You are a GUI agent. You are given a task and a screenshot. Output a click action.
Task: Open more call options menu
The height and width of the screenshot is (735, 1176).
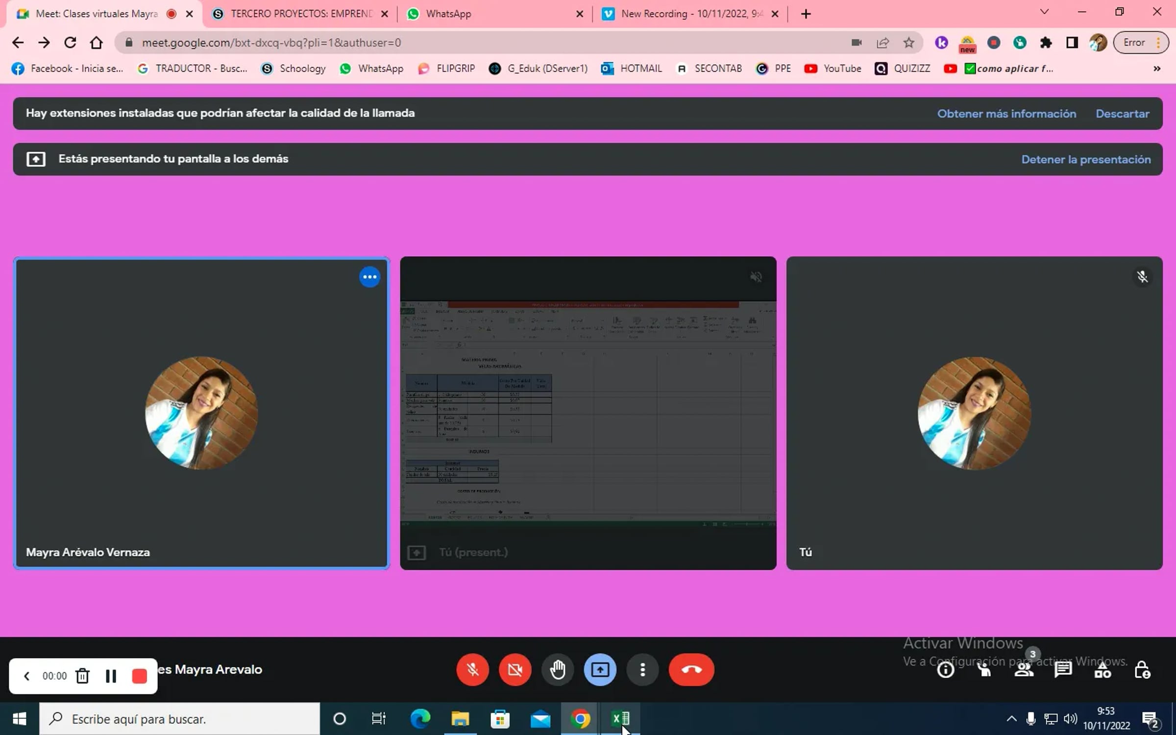[x=643, y=670]
